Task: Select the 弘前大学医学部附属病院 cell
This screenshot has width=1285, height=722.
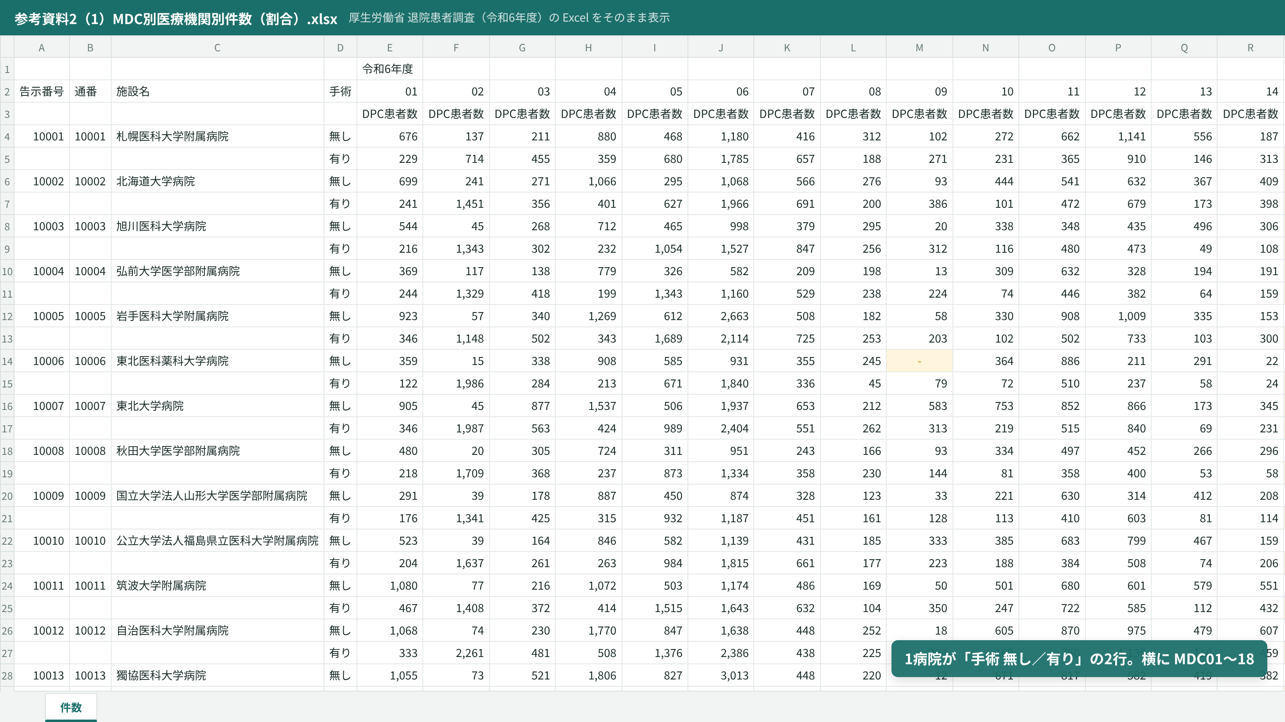Action: 217,271
